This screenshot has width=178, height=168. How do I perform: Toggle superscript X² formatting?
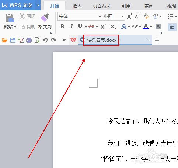(103, 26)
